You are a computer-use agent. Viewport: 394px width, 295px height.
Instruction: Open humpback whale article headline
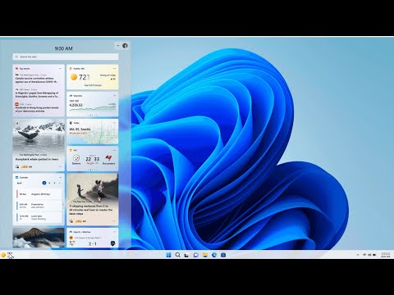point(37,159)
